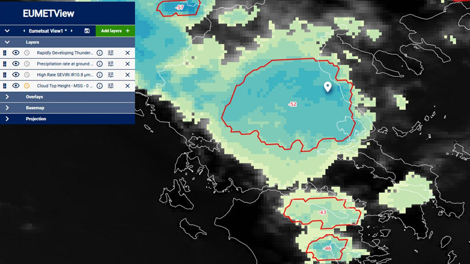470x264 pixels.
Task: Open info for Rapidly Developing Thunderstorms layer
Action: point(100,53)
